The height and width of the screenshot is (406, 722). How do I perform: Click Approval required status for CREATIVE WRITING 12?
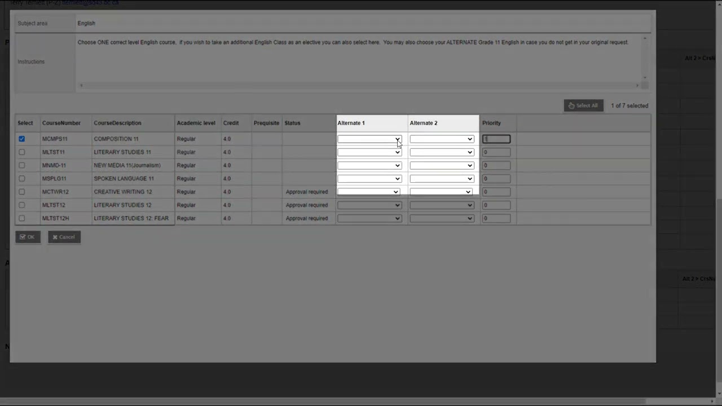coord(307,192)
